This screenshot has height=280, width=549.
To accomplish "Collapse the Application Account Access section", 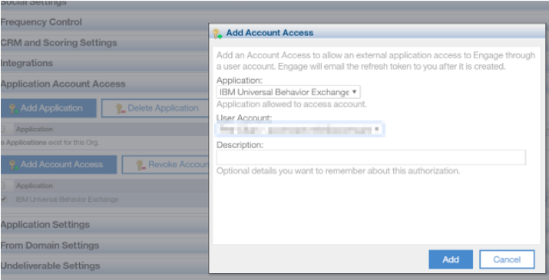I will click(x=104, y=84).
